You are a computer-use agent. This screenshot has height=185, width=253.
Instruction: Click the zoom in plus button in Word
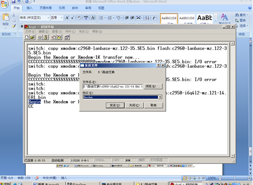point(249,178)
